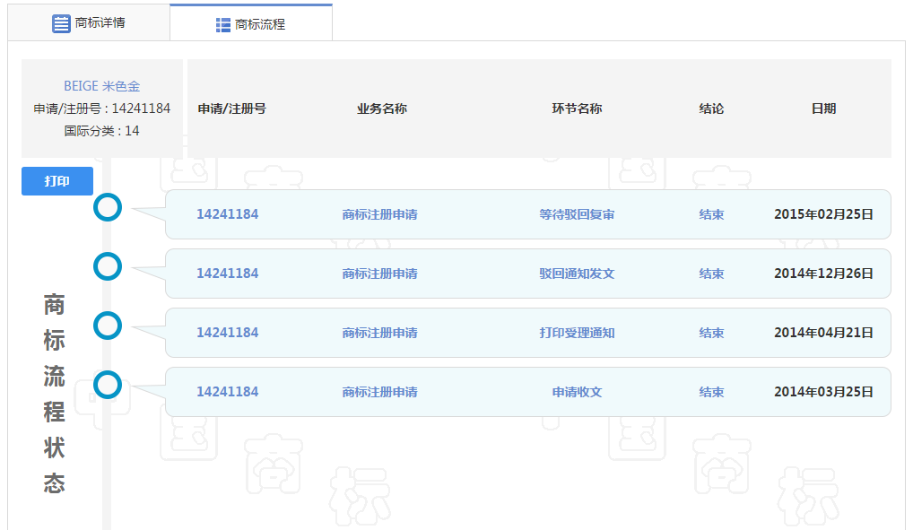This screenshot has height=530, width=913.
Task: Select timeline circle for 驳回通知发文 row
Action: coord(108,266)
